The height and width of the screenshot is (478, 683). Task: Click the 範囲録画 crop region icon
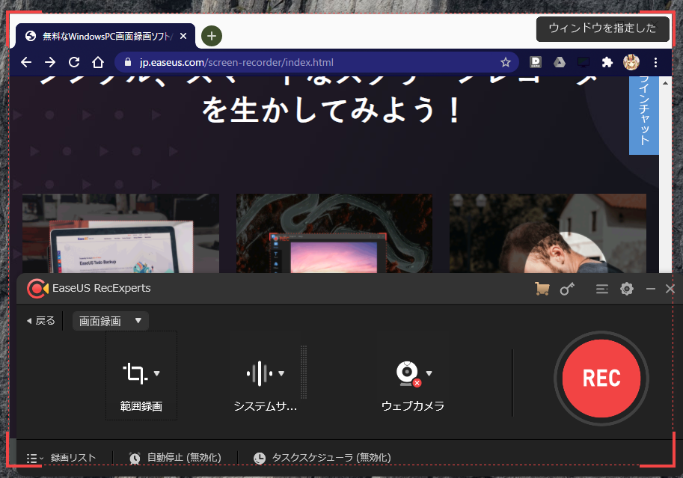click(x=135, y=373)
